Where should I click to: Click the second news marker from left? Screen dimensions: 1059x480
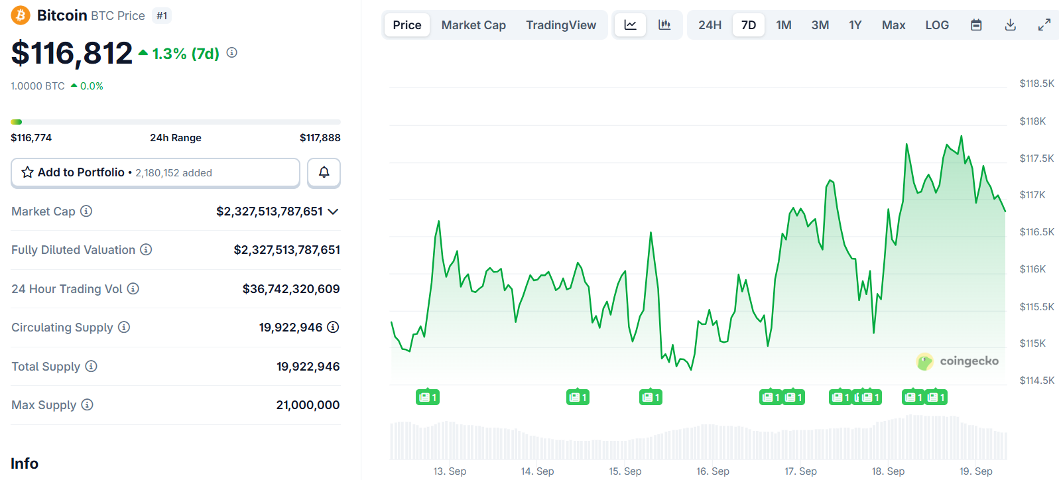[578, 397]
